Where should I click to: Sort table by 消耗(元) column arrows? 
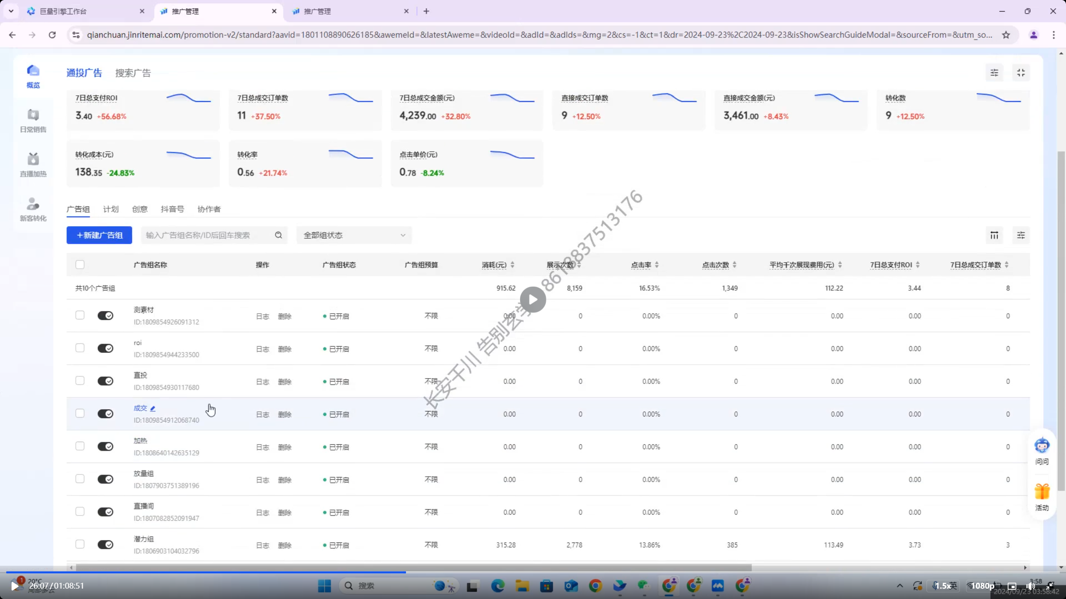tap(512, 265)
